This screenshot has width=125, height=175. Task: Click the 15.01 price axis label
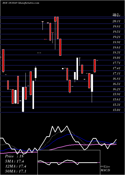116,110
